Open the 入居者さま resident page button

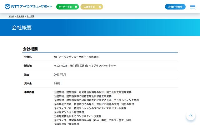[92, 7]
